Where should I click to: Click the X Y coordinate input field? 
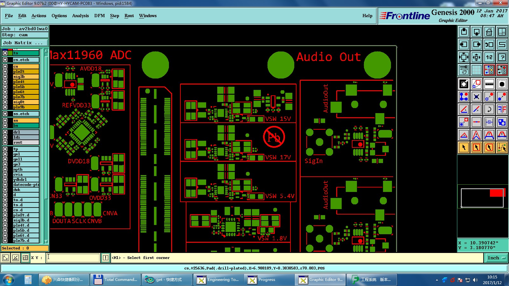click(73, 258)
